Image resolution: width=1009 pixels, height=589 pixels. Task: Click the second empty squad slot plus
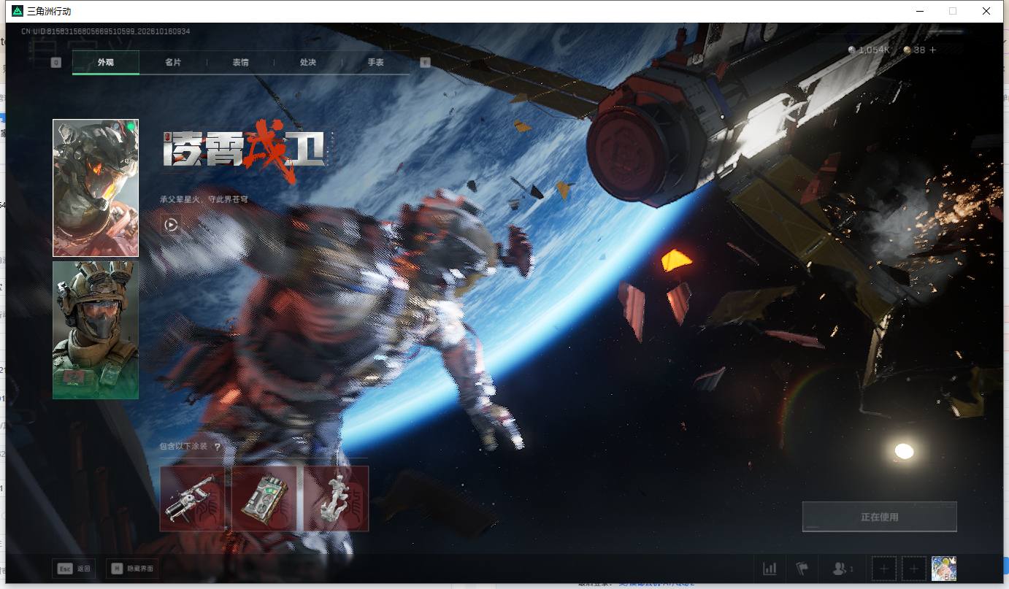click(x=913, y=569)
